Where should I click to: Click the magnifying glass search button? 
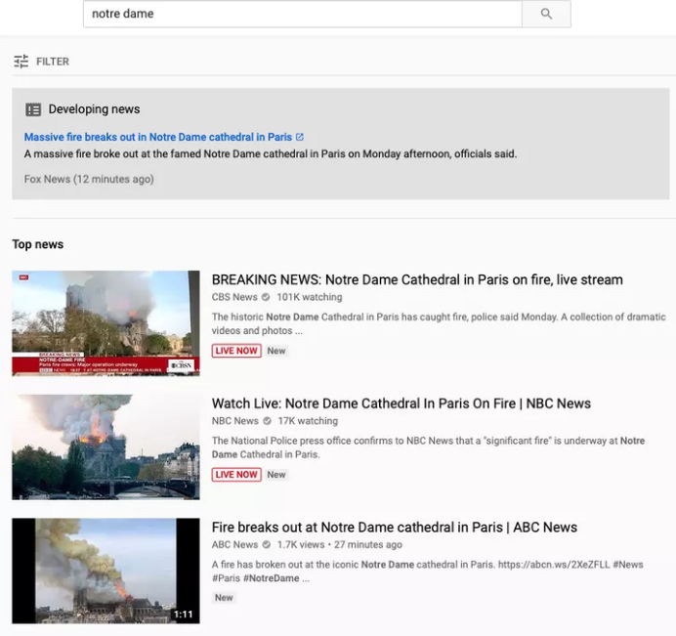tap(546, 14)
